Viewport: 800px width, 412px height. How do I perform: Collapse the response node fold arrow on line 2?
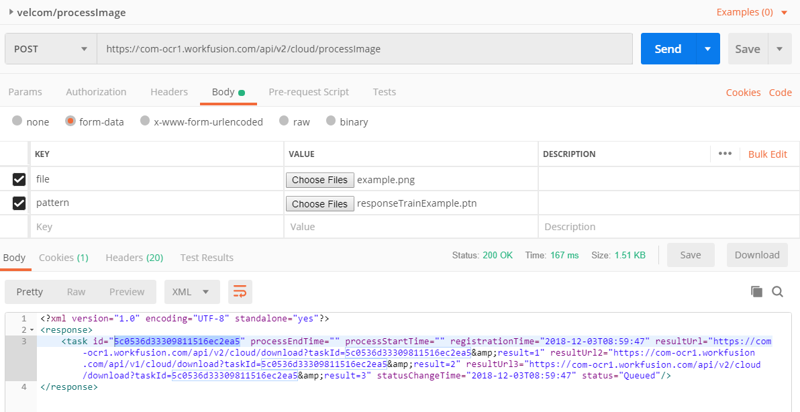tap(32, 330)
